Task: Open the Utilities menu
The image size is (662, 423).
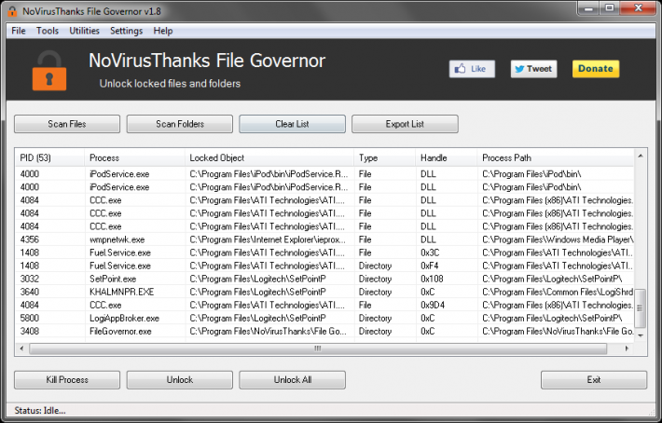Action: coord(85,31)
